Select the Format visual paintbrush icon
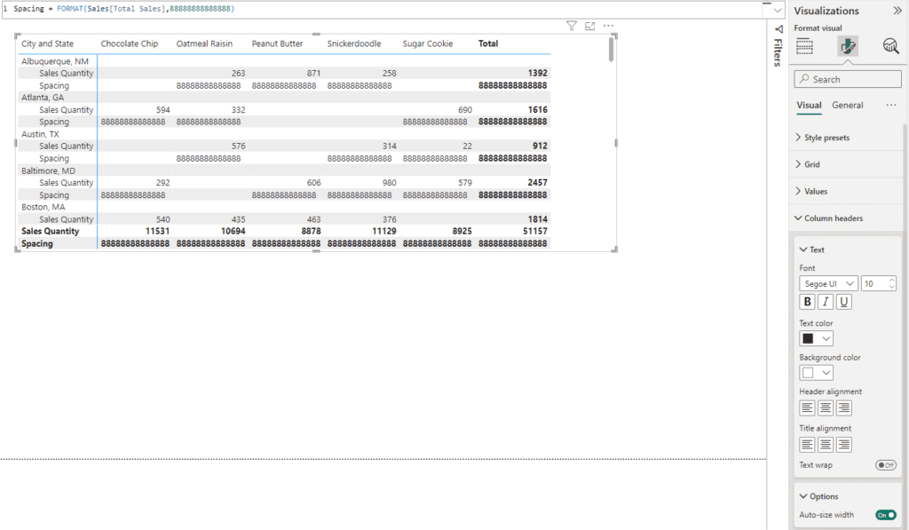Screen dimensions: 909x530 [848, 46]
